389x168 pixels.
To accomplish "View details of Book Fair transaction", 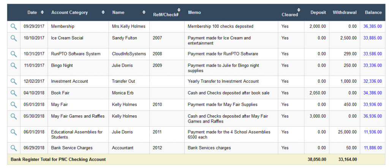I will click(14, 93).
